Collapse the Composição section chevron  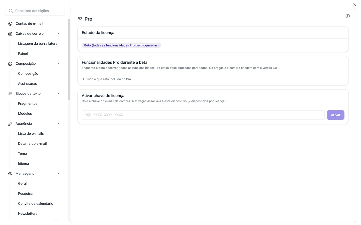point(58,63)
